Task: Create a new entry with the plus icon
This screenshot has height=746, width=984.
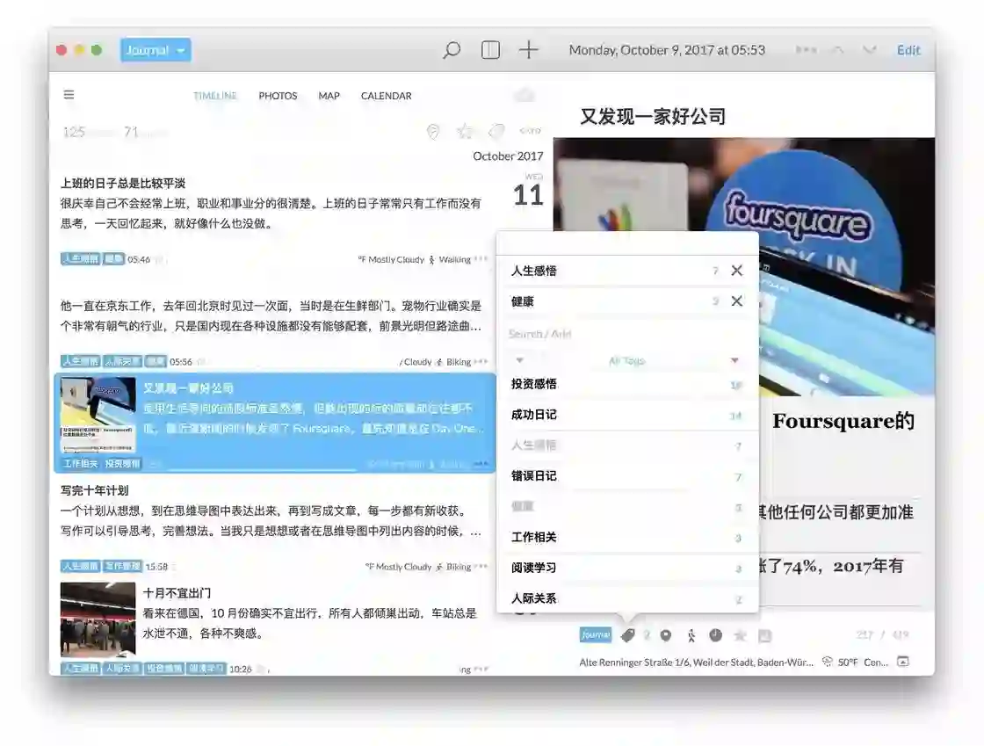Action: [528, 49]
